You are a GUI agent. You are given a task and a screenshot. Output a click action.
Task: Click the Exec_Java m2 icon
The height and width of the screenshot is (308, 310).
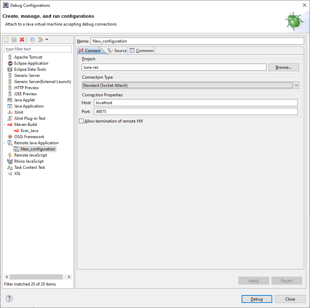[x=16, y=131]
